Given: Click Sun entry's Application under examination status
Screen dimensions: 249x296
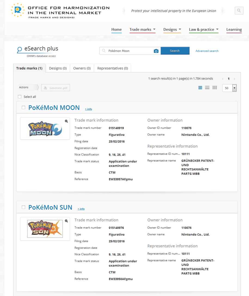Looking at the screenshot, I should click(123, 263).
